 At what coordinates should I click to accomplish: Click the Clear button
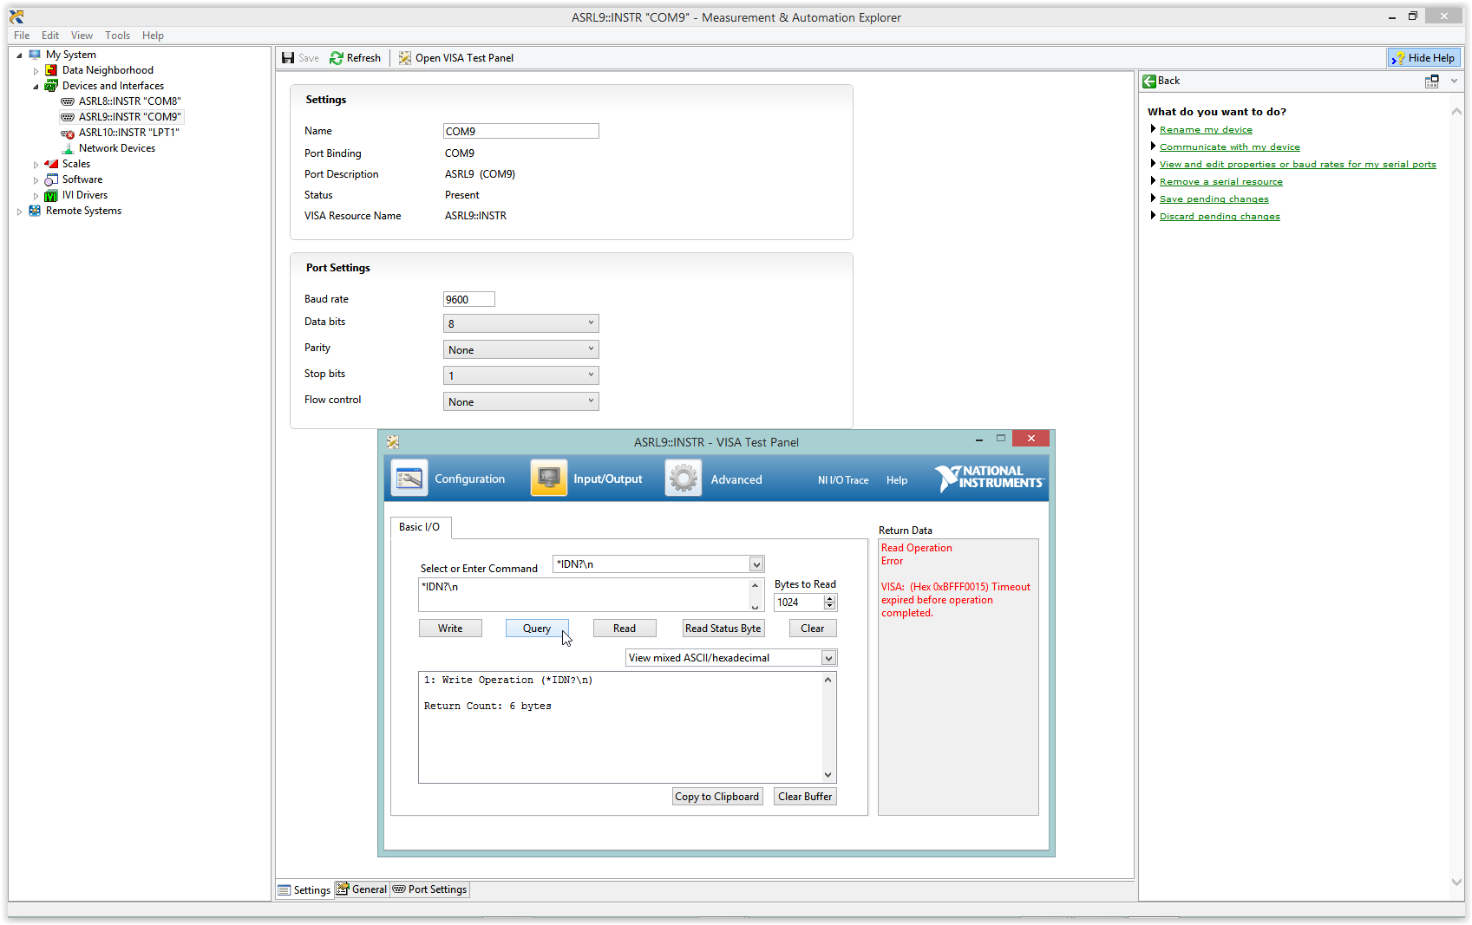[x=813, y=629]
